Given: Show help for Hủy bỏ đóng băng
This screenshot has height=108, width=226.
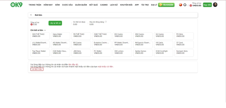Looking at the screenshot, I should point(106,22).
